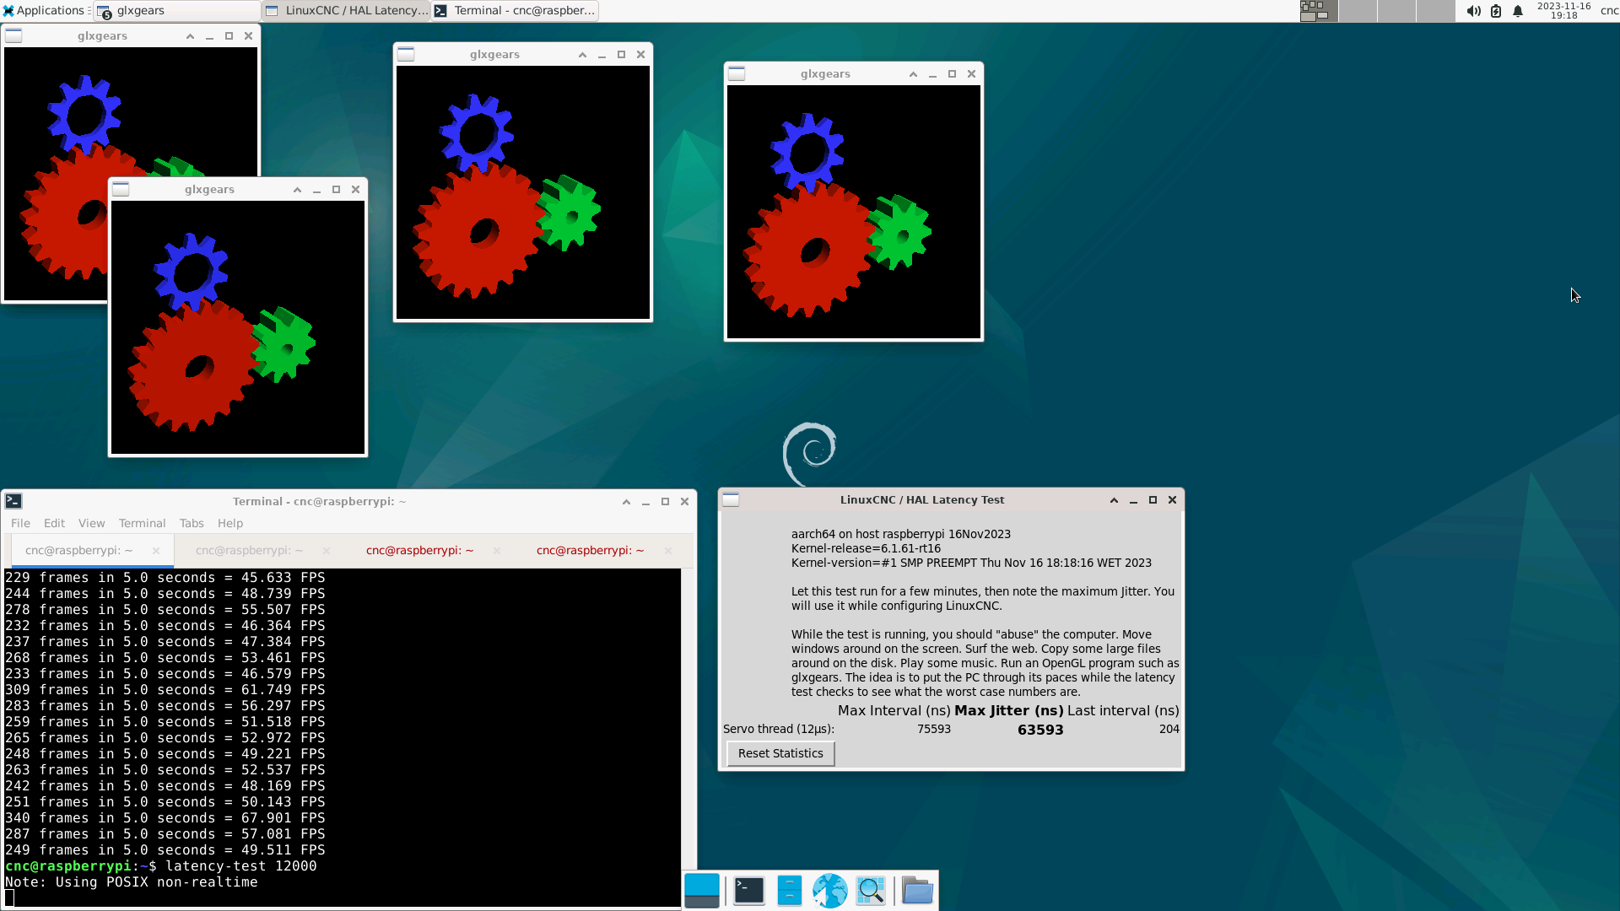Screen dimensions: 1620x911
Task: Click the 'Servo thread (12µs):' label
Action: 778,729
